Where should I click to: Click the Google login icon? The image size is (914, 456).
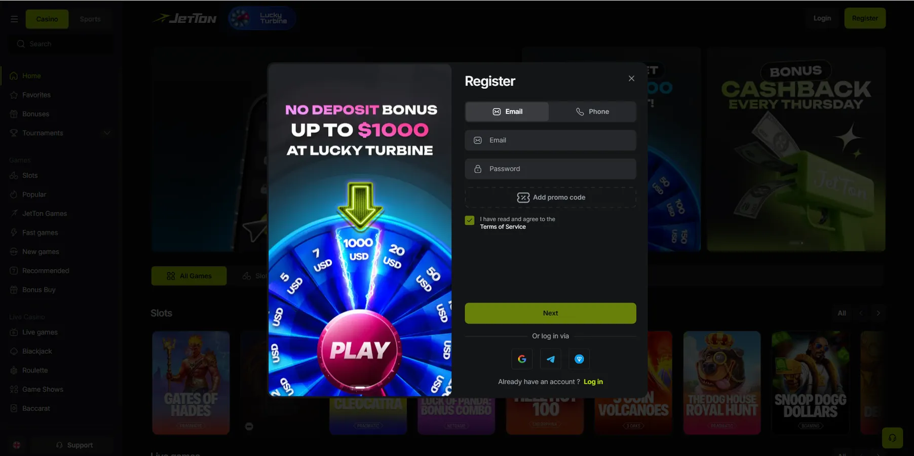(522, 359)
